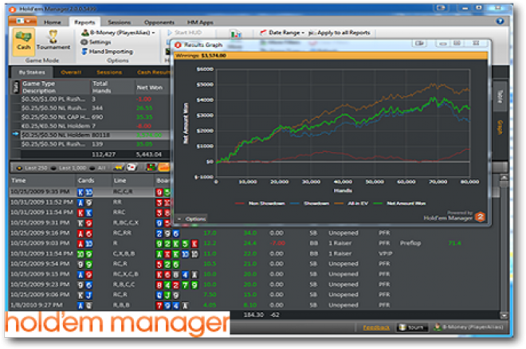
Task: Open the Opponents ribbon tab
Action: click(159, 22)
